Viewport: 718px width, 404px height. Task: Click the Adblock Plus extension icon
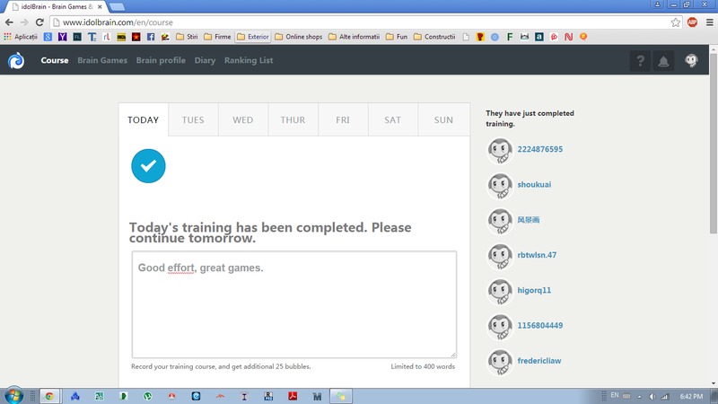click(x=692, y=22)
